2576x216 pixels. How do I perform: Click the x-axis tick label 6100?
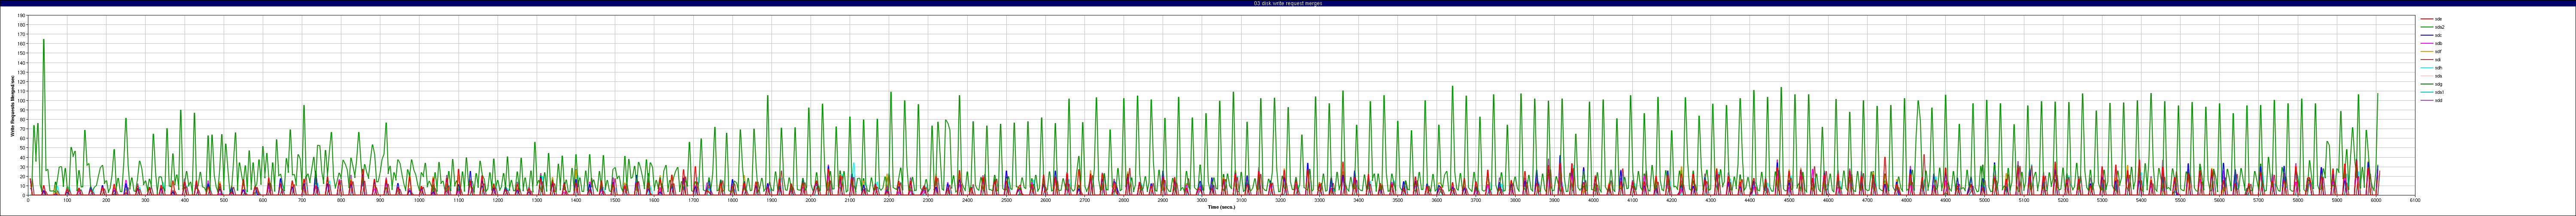(x=2415, y=200)
